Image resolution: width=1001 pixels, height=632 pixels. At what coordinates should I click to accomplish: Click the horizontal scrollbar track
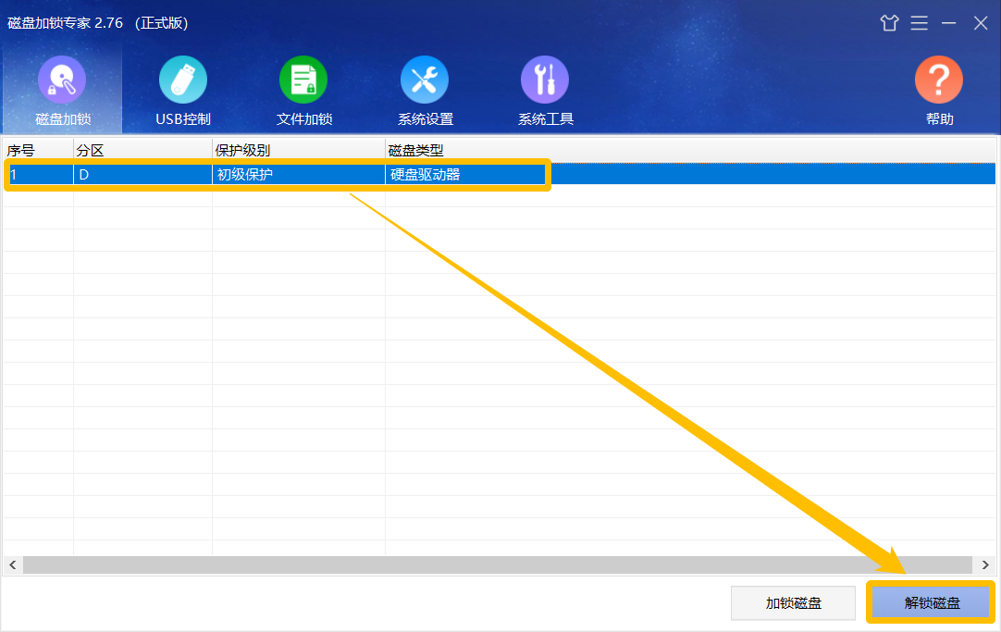tap(498, 565)
